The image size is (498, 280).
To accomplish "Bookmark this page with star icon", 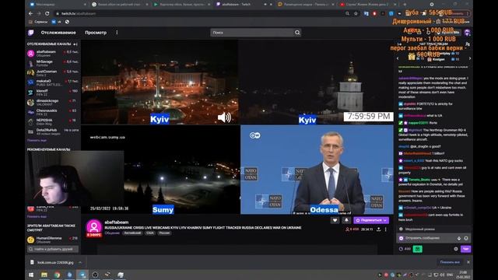I will click(x=356, y=14).
